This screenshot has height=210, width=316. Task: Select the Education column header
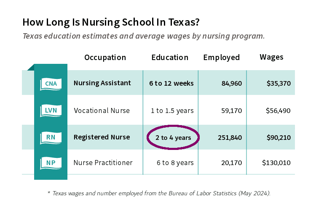pyautogui.click(x=170, y=58)
